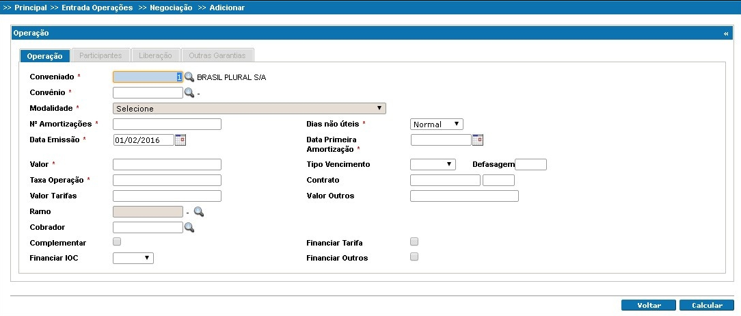The height and width of the screenshot is (316, 741).
Task: Expand the Tipo Vencimento dropdown
Action: pos(433,164)
